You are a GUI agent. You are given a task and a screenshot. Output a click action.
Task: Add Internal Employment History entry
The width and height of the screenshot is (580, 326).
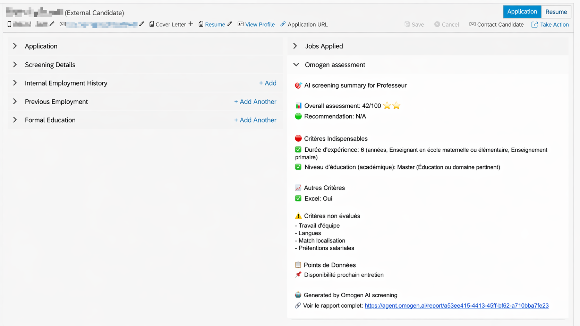click(x=268, y=83)
